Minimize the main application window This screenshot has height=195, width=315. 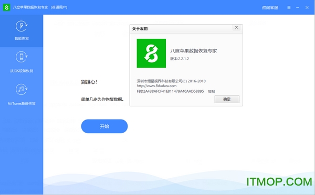(x=298, y=7)
